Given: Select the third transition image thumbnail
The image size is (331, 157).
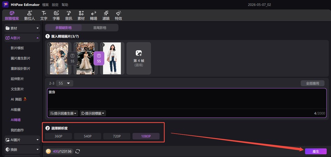Looking at the screenshot, I should click(x=112, y=59).
